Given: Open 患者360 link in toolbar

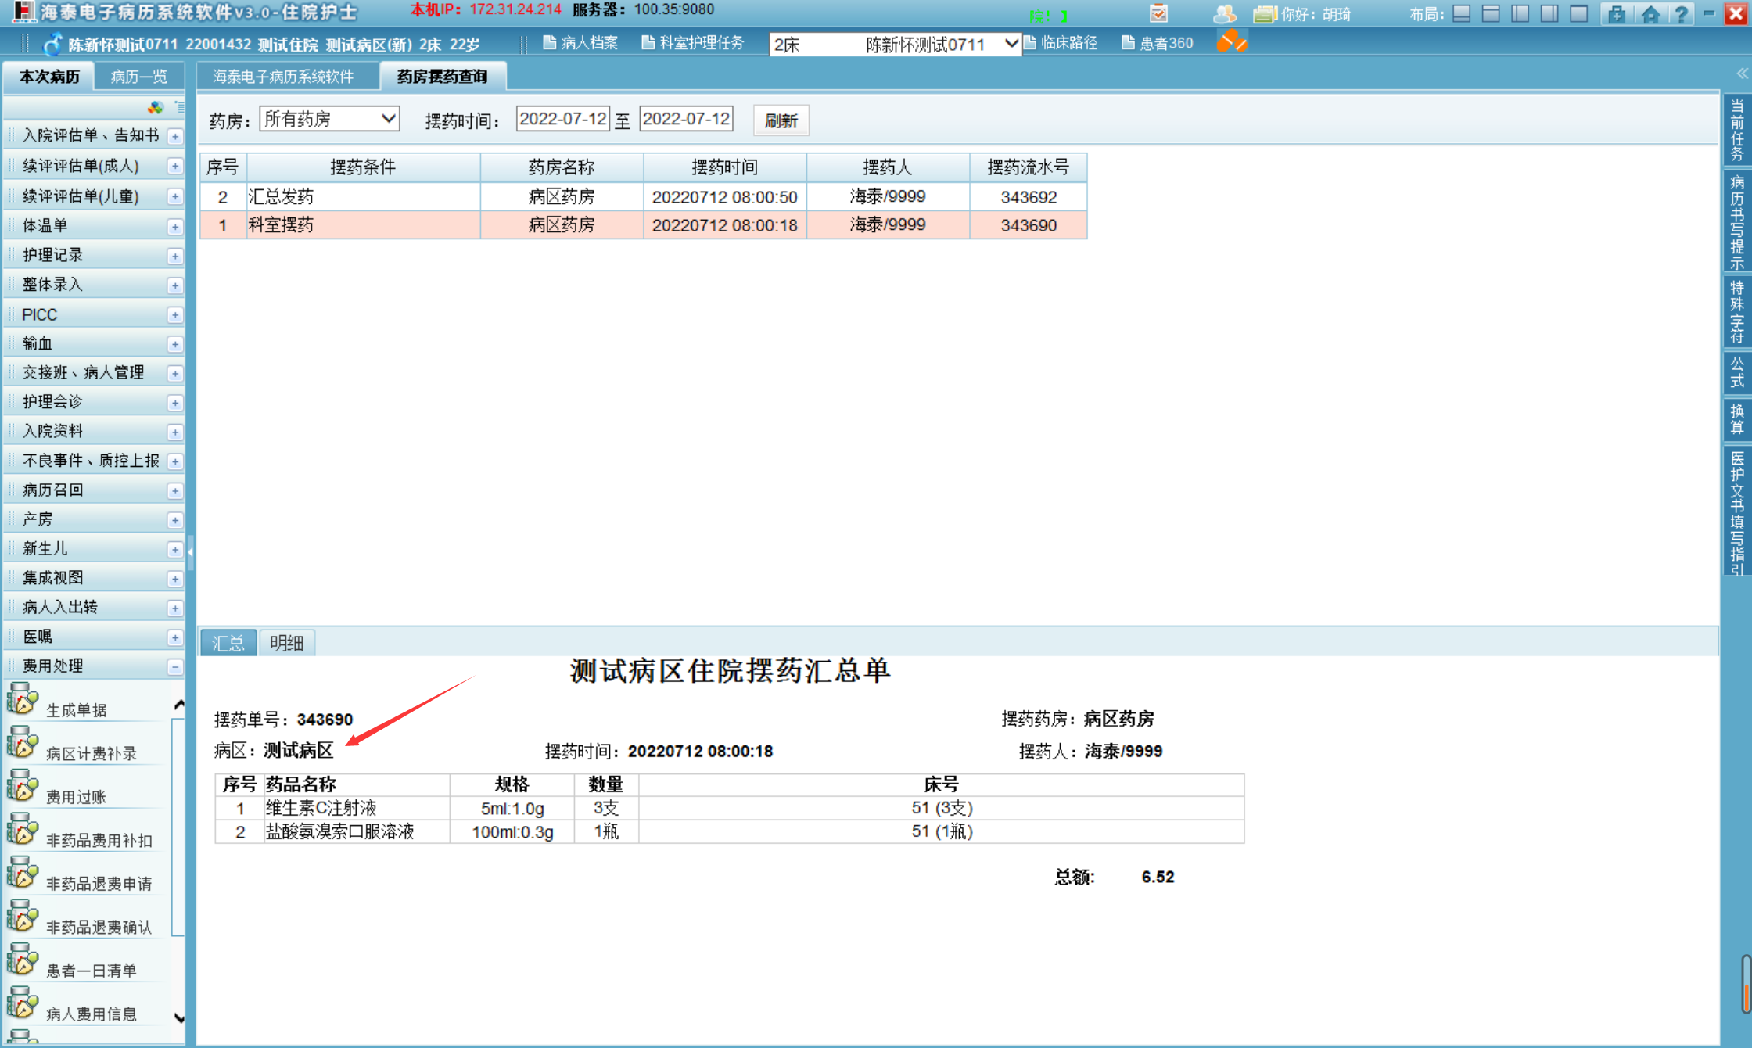Looking at the screenshot, I should [1158, 43].
